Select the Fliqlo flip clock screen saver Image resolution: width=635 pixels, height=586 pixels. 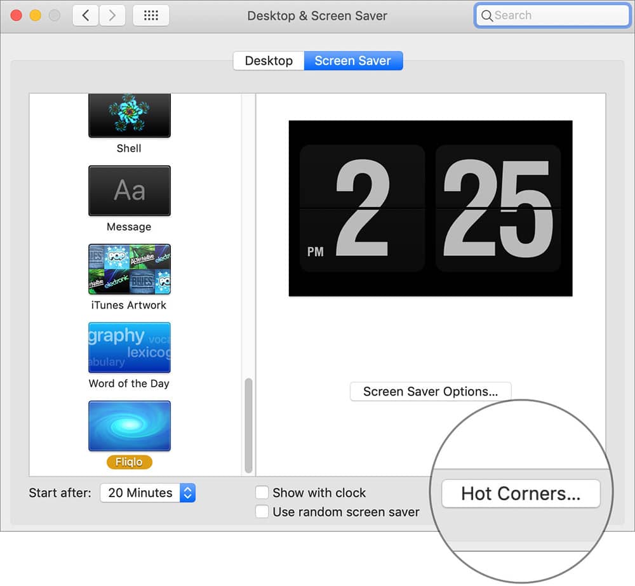[x=129, y=425]
